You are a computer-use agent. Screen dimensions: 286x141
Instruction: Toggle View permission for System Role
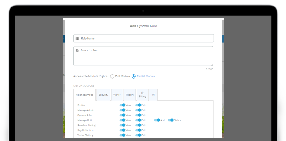pos(123,115)
